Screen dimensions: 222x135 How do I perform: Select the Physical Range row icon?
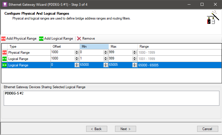click(x=4, y=53)
